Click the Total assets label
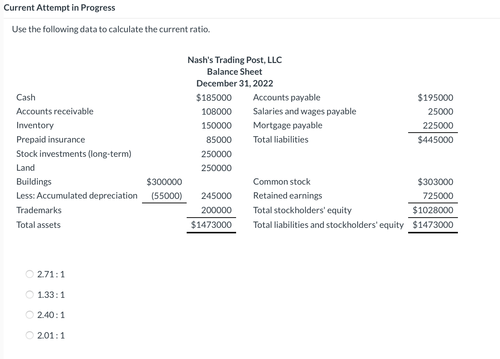Image resolution: width=500 pixels, height=359 pixels. pyautogui.click(x=38, y=225)
